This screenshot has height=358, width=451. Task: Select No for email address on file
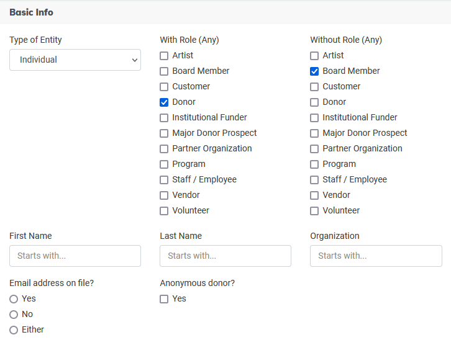pos(14,315)
